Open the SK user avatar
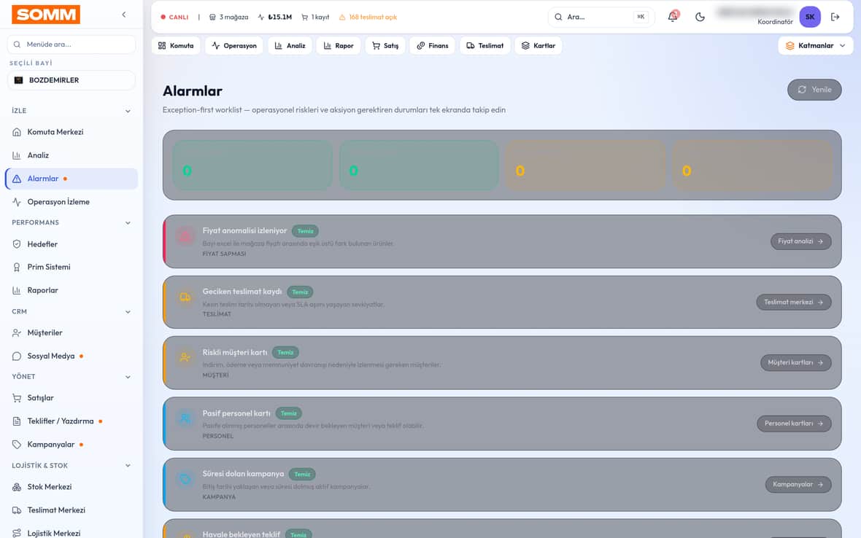Viewport: 861px width, 538px height. click(x=810, y=17)
